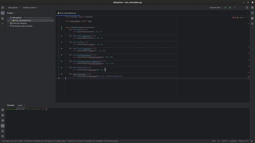Click the line-column indicator in status bar

point(214,141)
